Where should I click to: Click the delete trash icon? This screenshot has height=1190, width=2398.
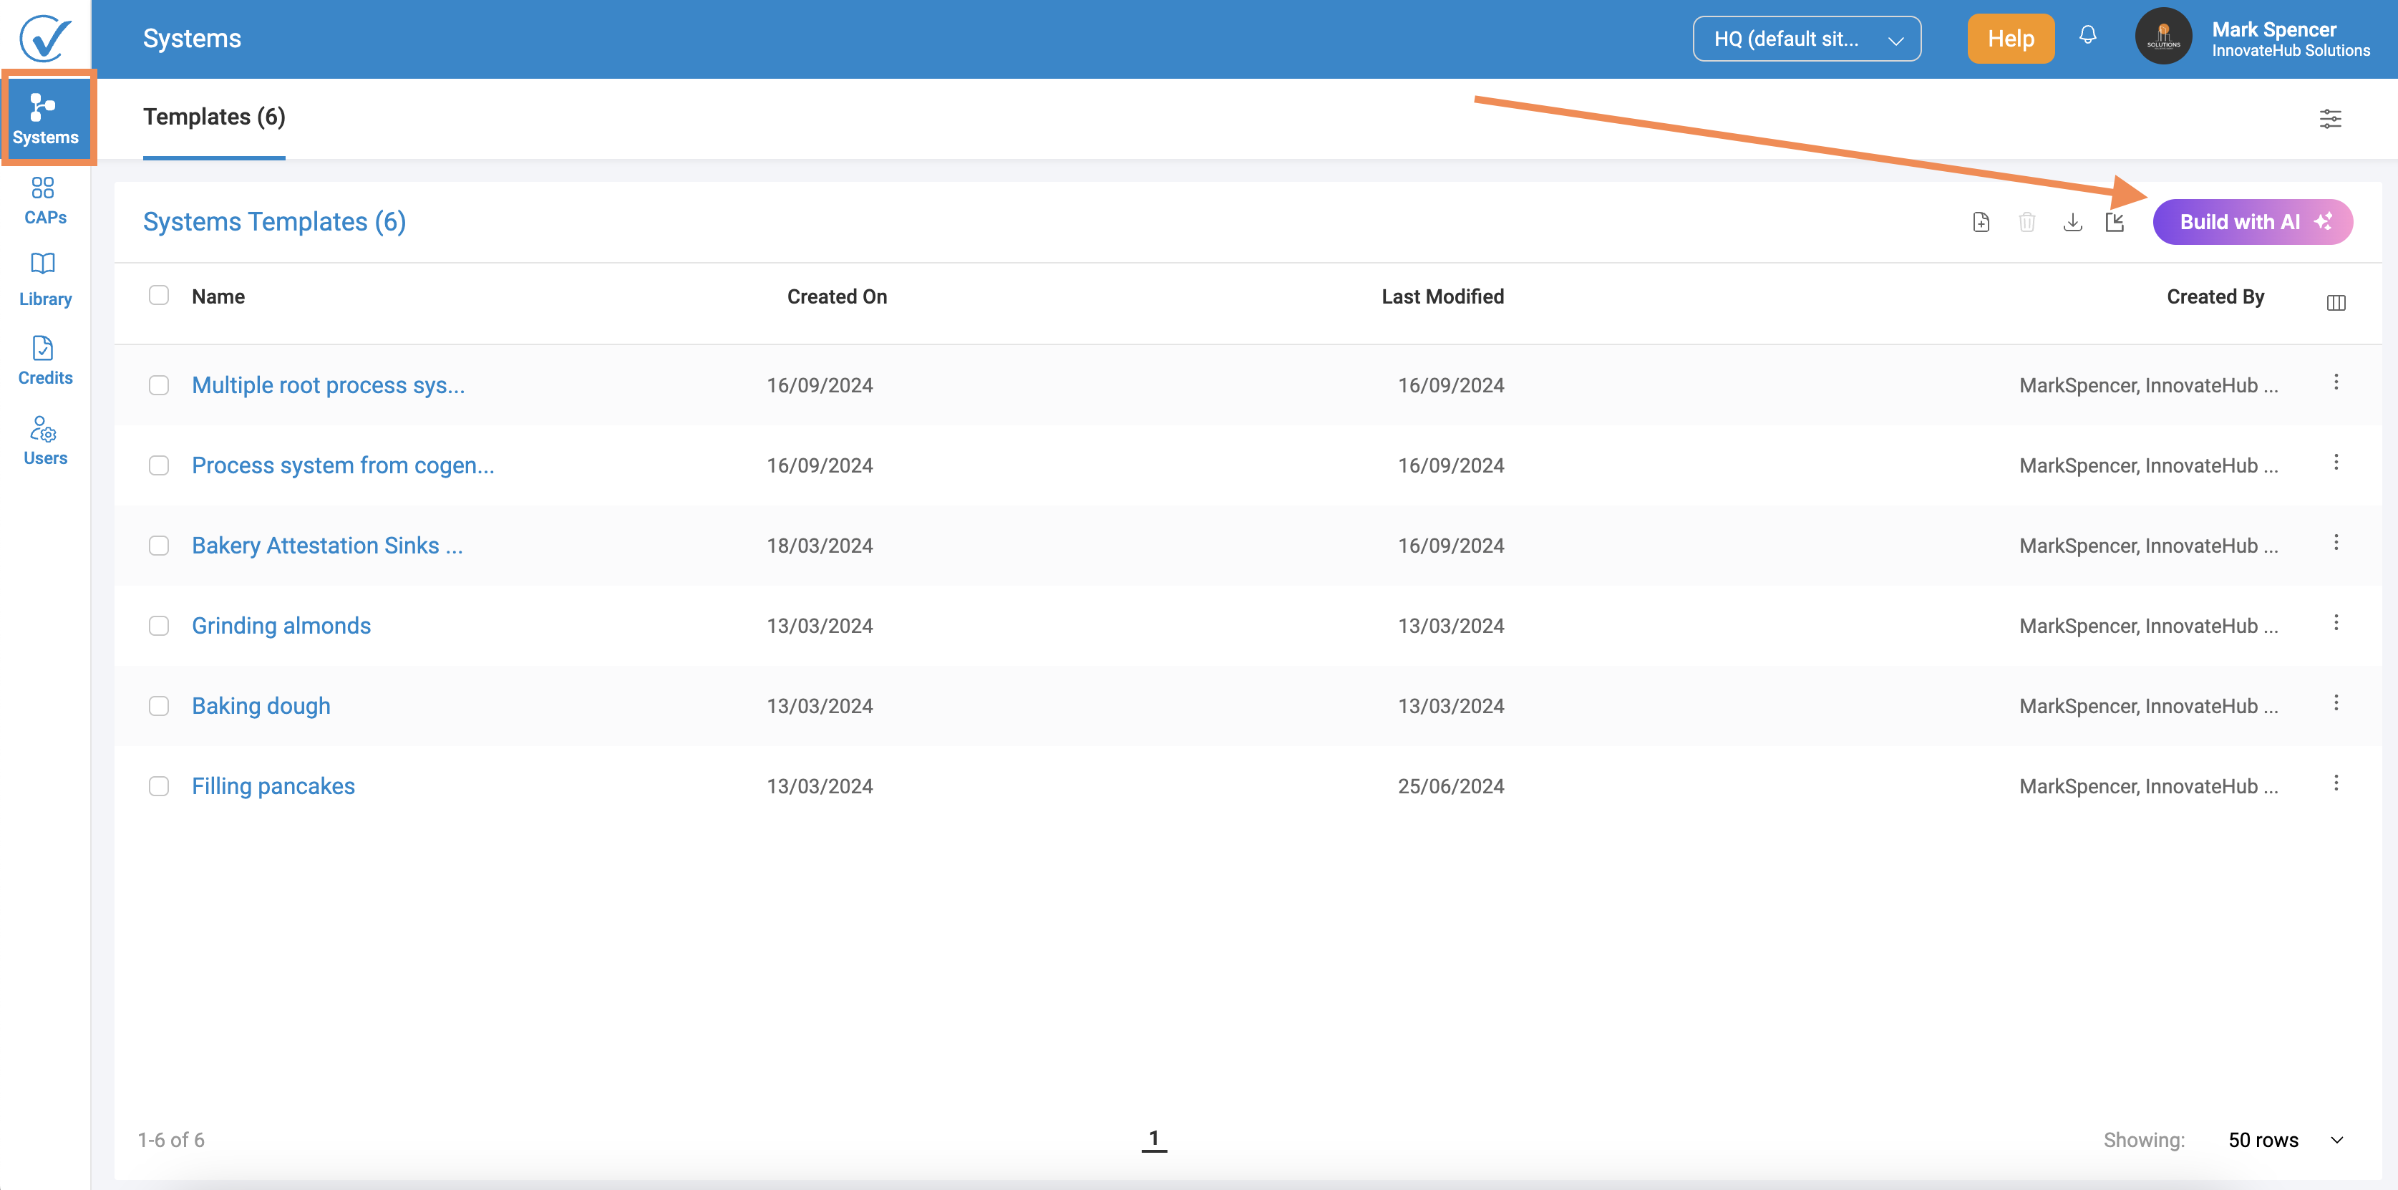(2026, 222)
